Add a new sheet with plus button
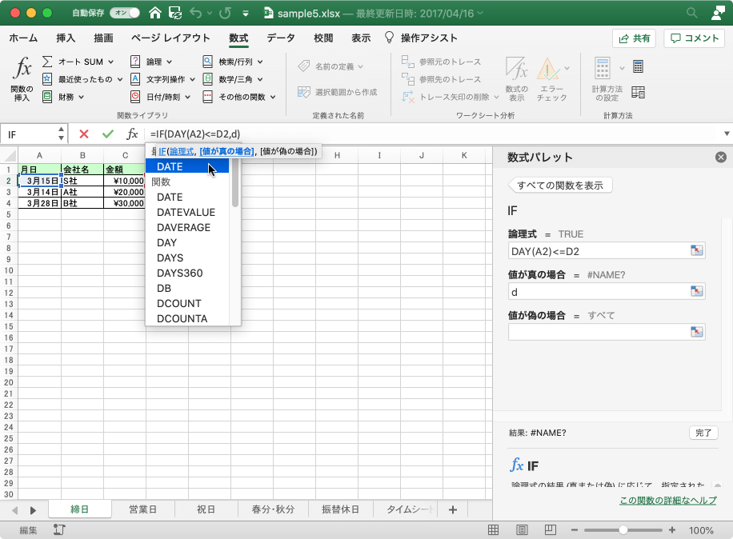Image resolution: width=733 pixels, height=539 pixels. coord(452,509)
